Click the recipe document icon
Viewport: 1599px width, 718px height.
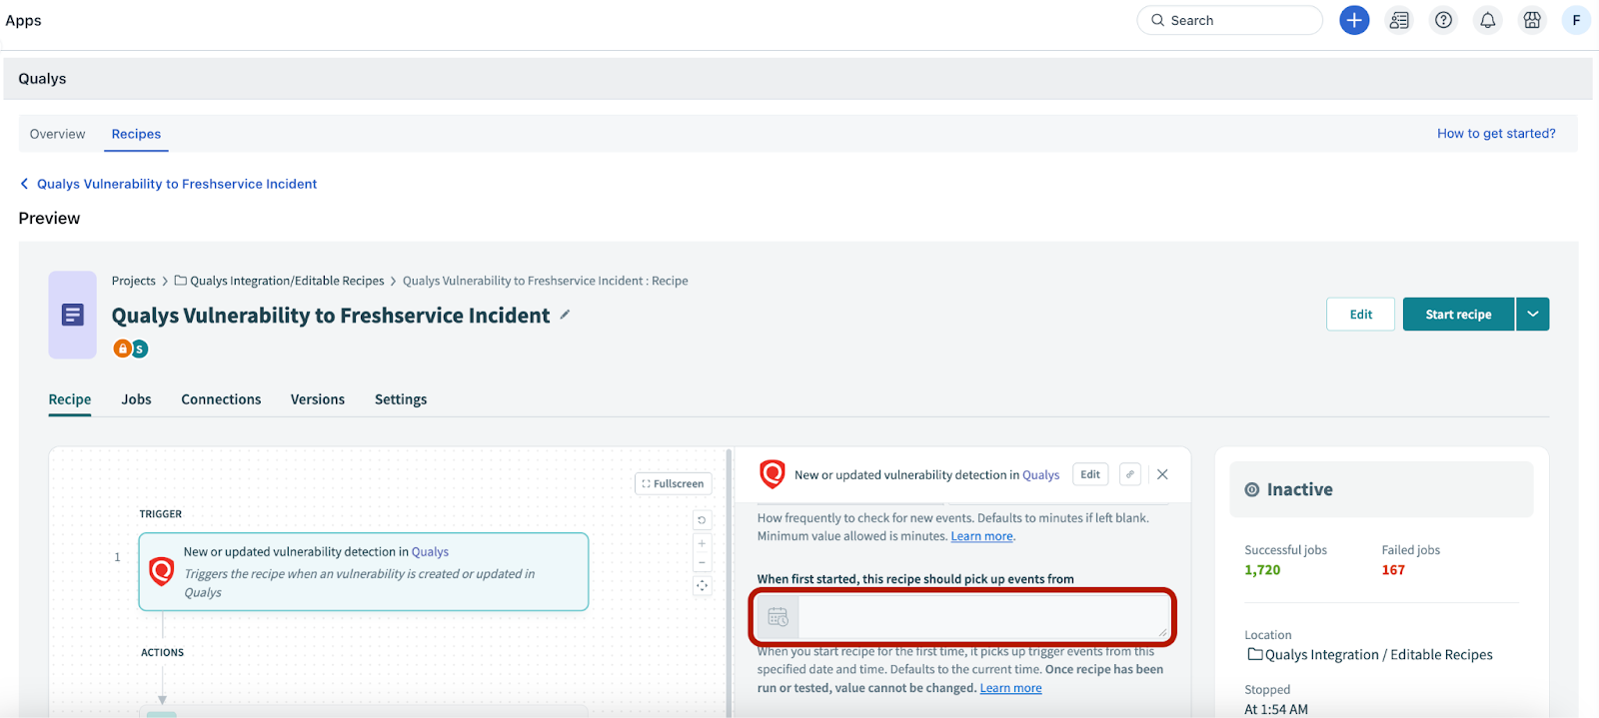pos(73,315)
